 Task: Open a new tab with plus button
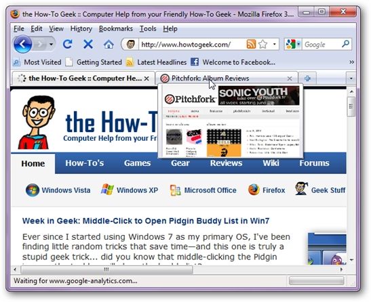307,79
